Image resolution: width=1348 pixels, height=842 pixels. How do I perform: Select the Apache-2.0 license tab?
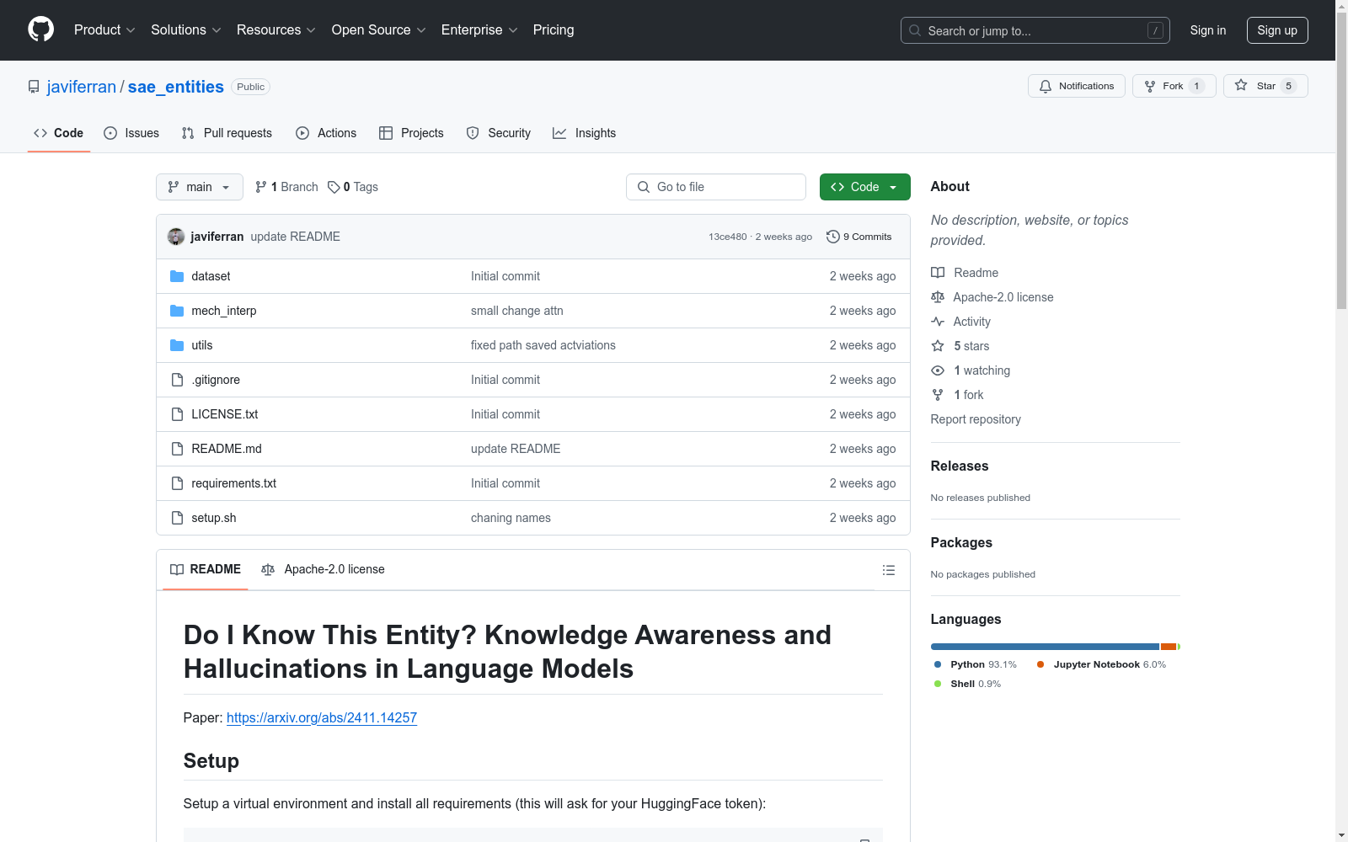pyautogui.click(x=323, y=569)
